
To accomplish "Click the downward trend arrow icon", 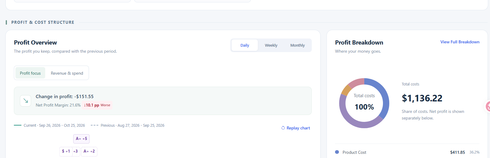I will pyautogui.click(x=26, y=101).
